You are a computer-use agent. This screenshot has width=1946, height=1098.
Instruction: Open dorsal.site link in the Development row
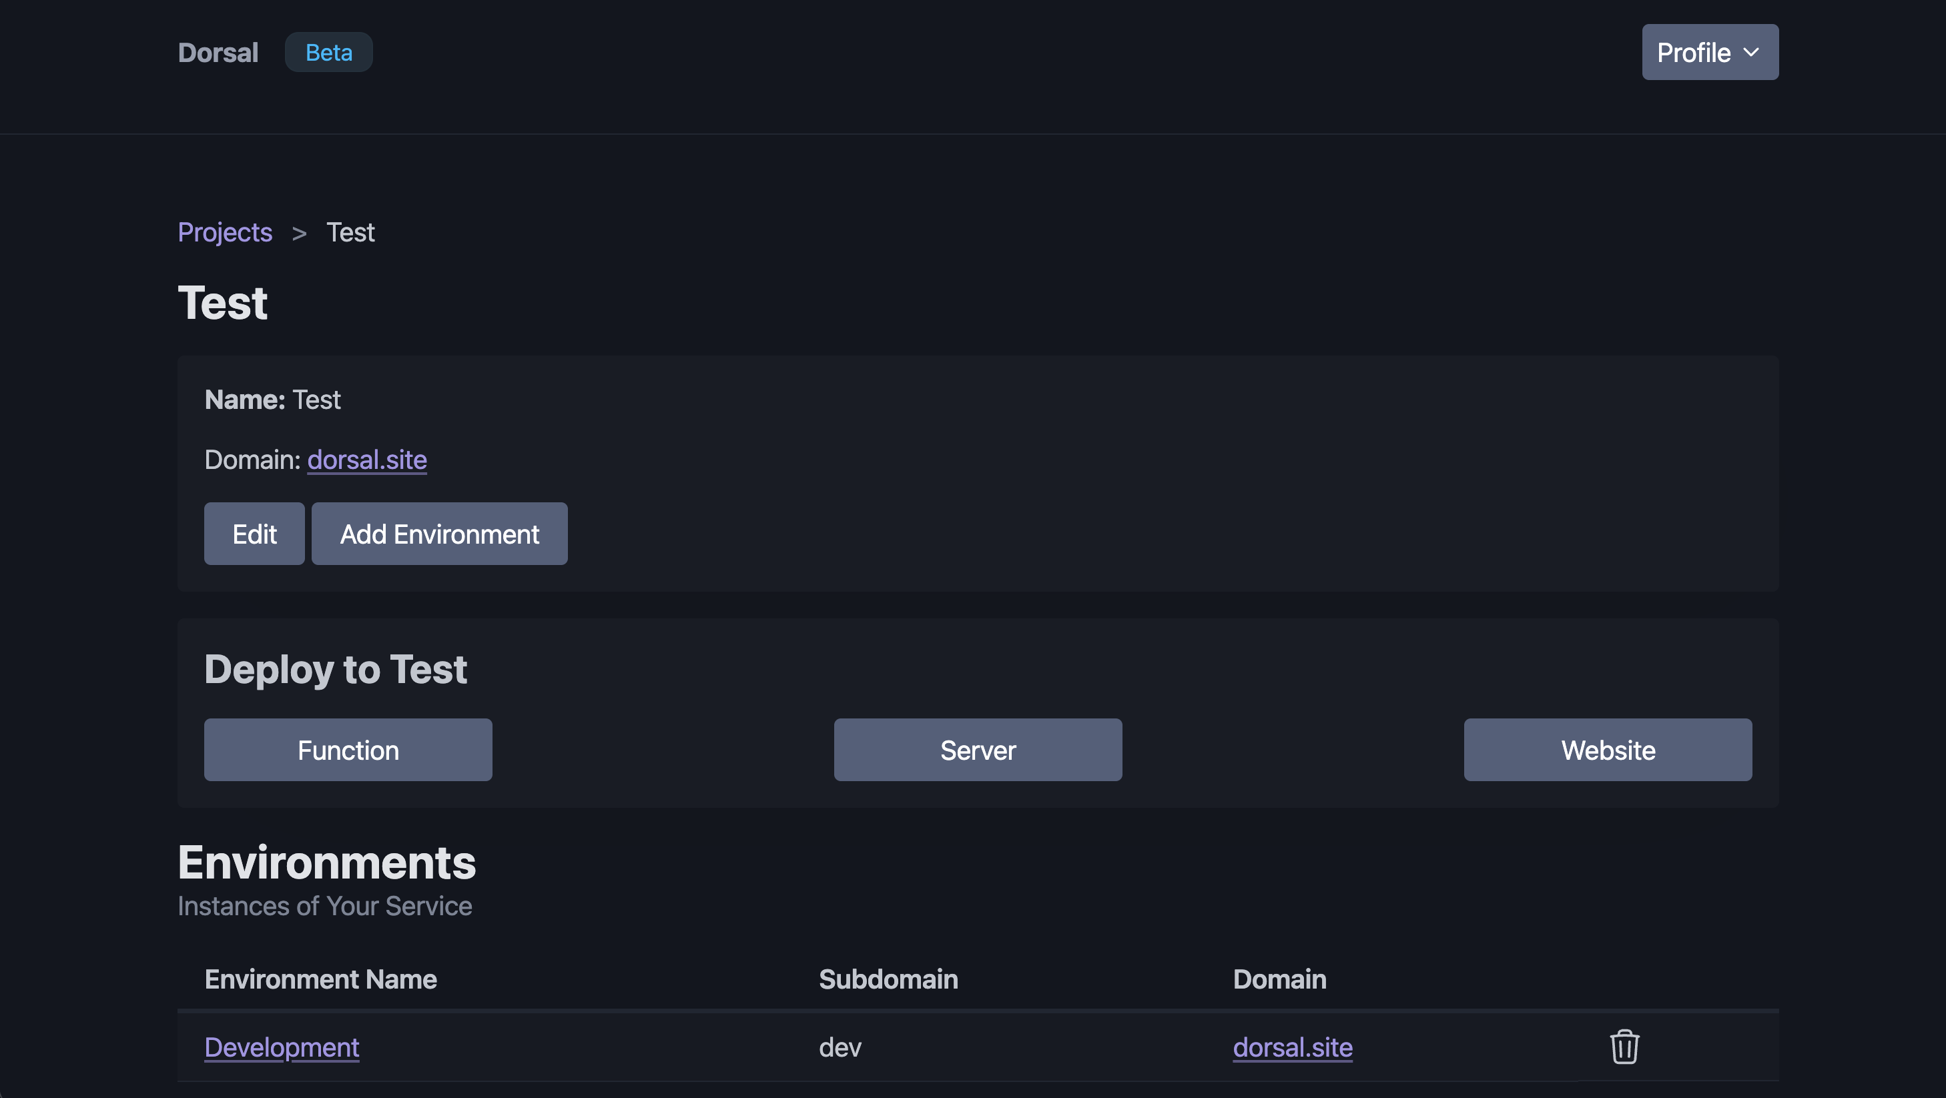pos(1293,1047)
